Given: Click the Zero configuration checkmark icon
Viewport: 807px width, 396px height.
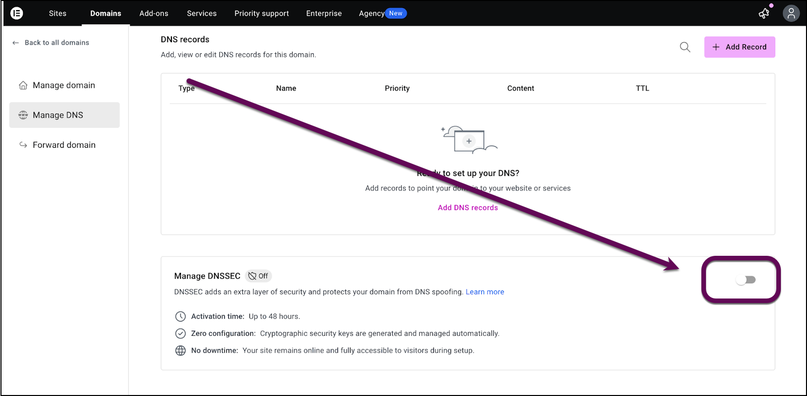Looking at the screenshot, I should [x=181, y=333].
